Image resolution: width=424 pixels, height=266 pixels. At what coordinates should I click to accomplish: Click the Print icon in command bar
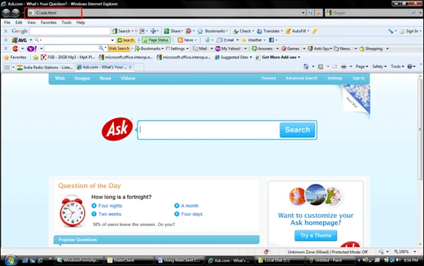[x=344, y=66]
